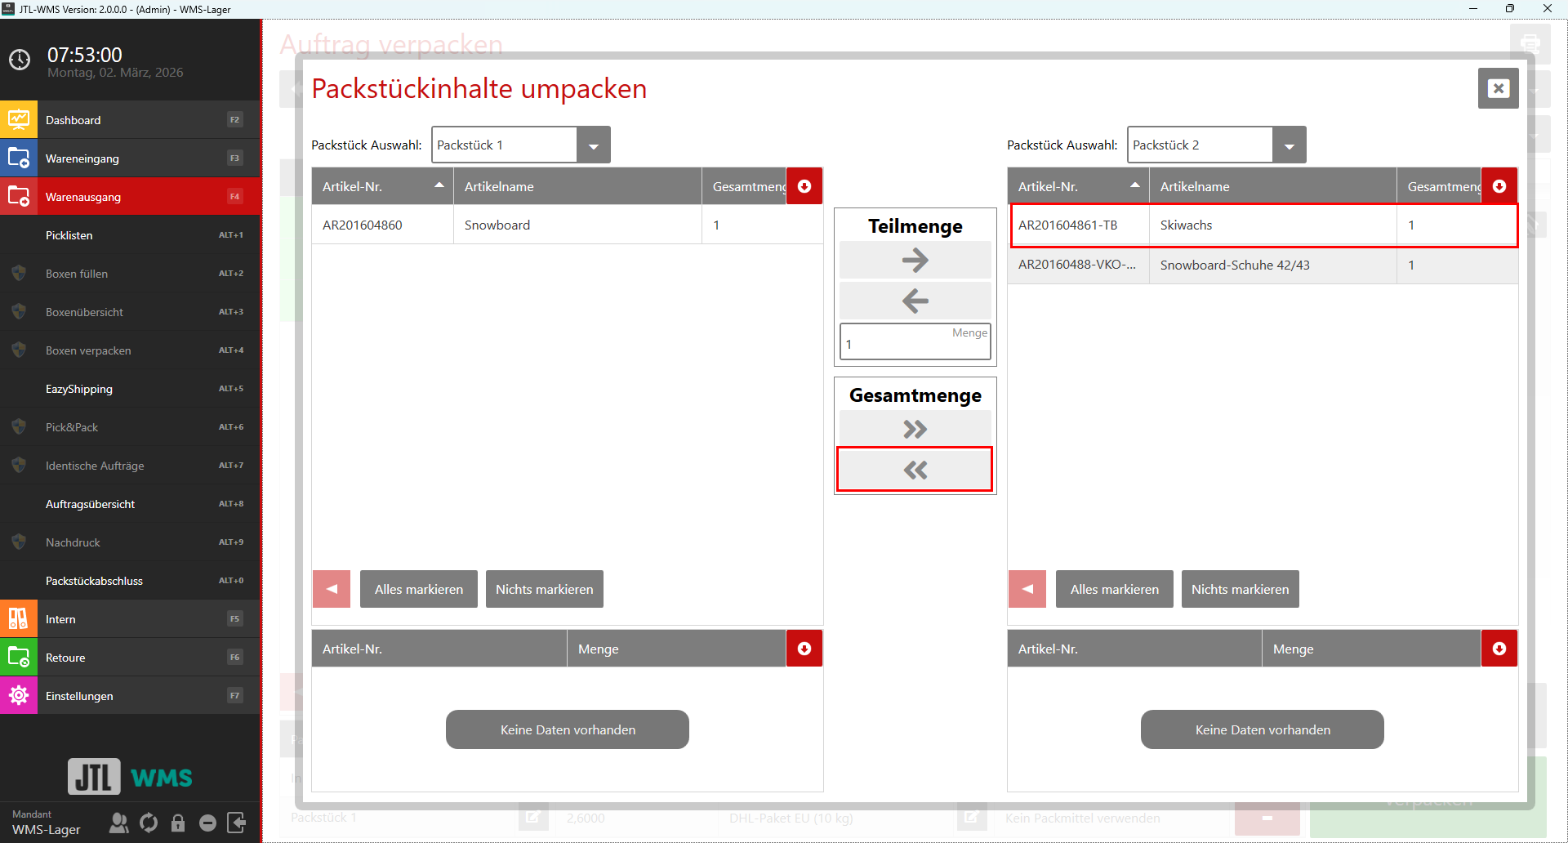
Task: Open Picklisten in sidebar menu
Action: pos(131,235)
